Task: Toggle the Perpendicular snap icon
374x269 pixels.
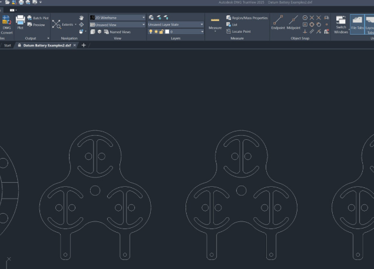Action: click(305, 31)
